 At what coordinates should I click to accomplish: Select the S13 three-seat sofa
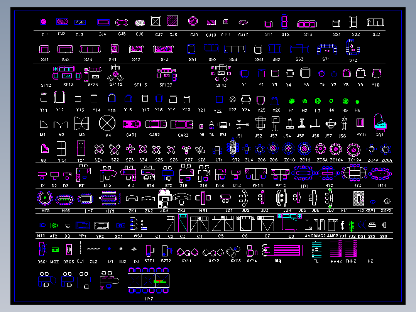307,24
